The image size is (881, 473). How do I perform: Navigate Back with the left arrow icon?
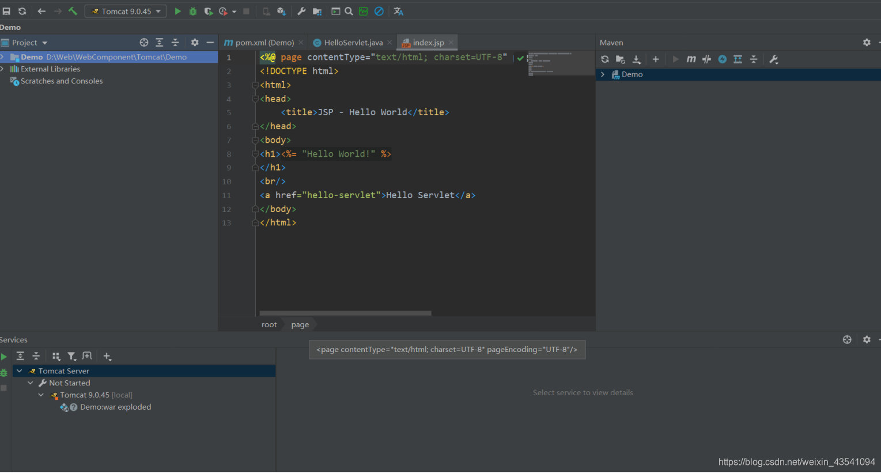click(x=41, y=11)
